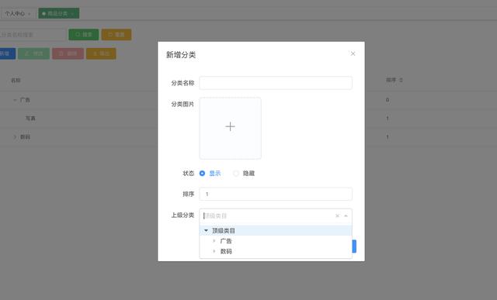Click the 排序 number field
497x300 pixels.
point(276,194)
